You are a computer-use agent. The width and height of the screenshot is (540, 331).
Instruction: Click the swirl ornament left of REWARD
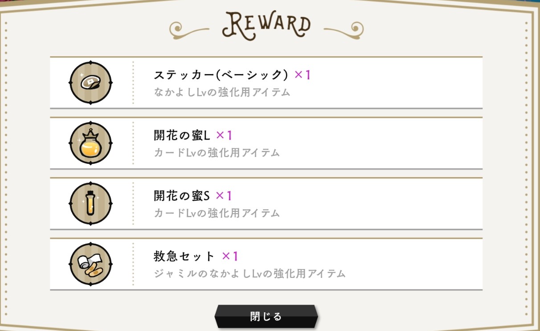pos(190,30)
